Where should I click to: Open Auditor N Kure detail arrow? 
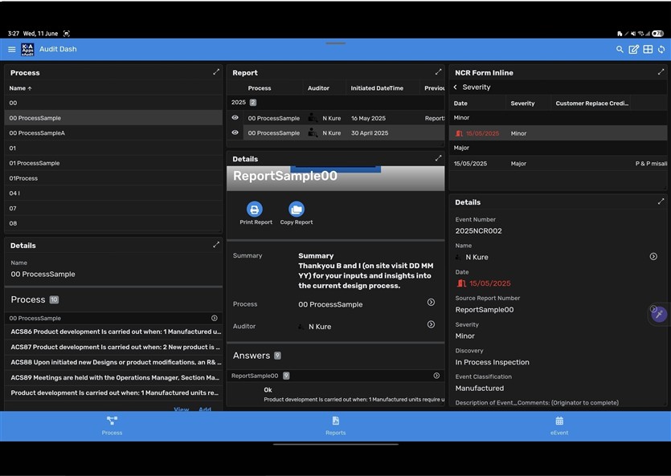[x=431, y=325]
